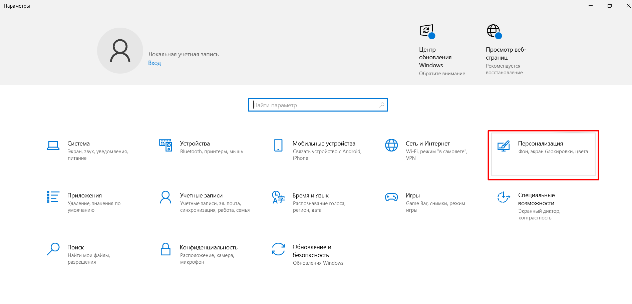
Task: Click the Учетные записи person icon
Action: (x=166, y=197)
